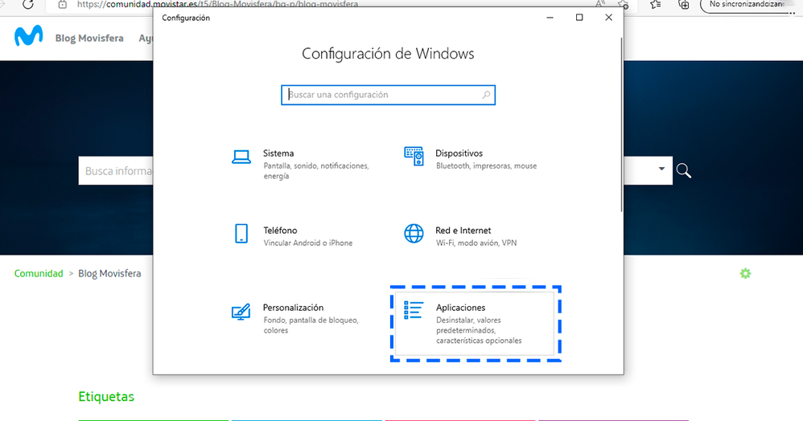Click the Personalización paintbrush icon
Image resolution: width=803 pixels, height=421 pixels.
point(241,311)
